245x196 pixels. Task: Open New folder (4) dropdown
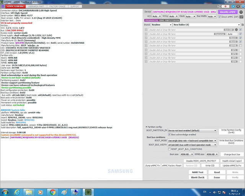[x=207, y=25]
